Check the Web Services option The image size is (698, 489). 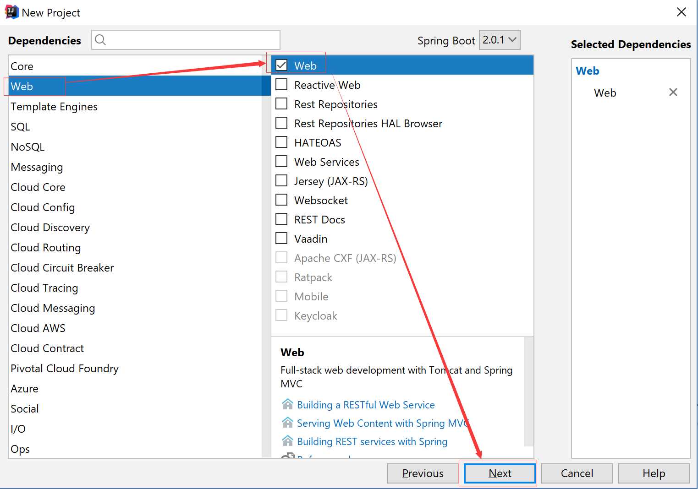[281, 162]
